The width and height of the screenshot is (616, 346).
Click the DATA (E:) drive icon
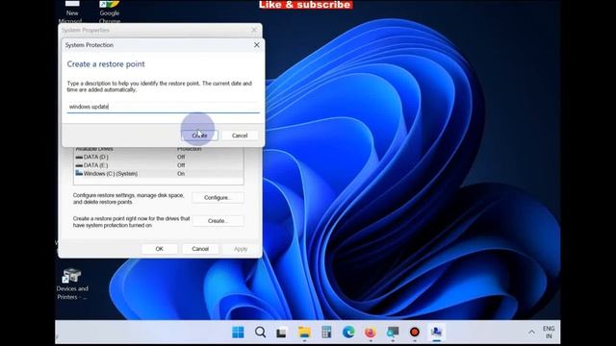tap(79, 165)
